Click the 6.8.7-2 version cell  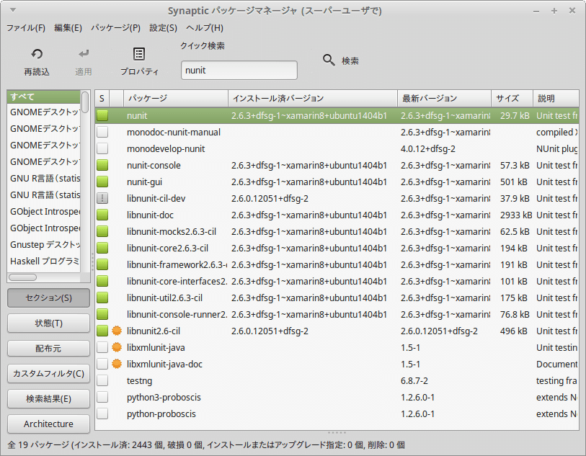coord(414,380)
